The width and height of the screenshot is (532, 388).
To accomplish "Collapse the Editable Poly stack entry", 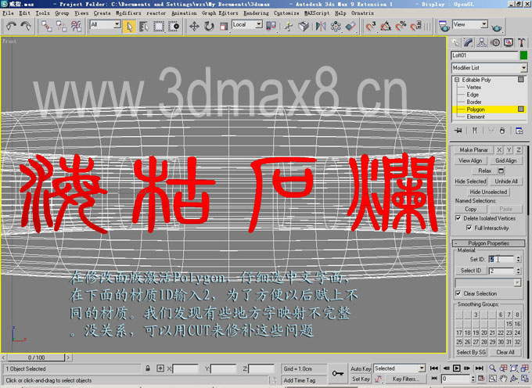I will point(457,80).
